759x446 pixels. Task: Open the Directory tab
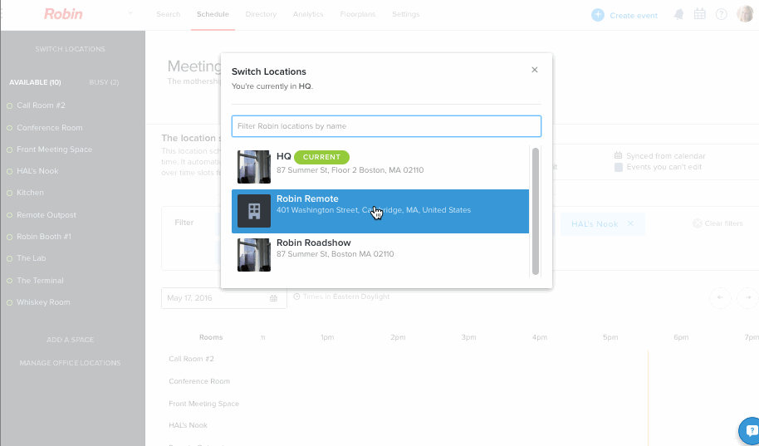tap(261, 14)
